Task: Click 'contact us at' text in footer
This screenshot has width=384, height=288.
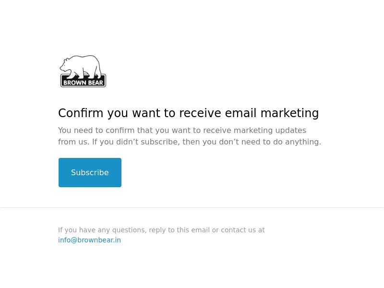Action: coord(243,230)
